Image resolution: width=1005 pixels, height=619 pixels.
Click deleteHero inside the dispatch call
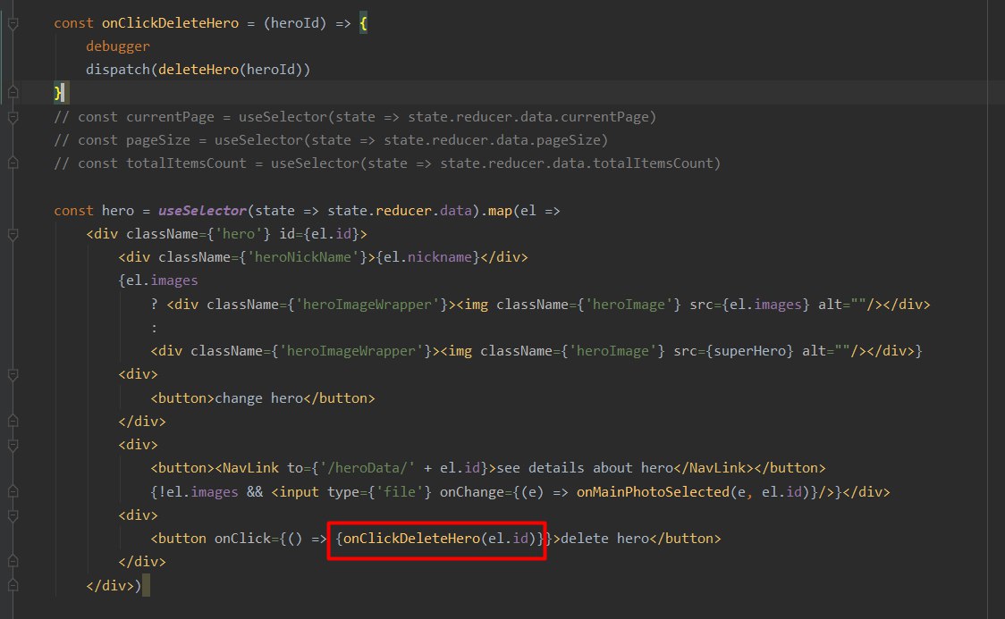tap(198, 69)
